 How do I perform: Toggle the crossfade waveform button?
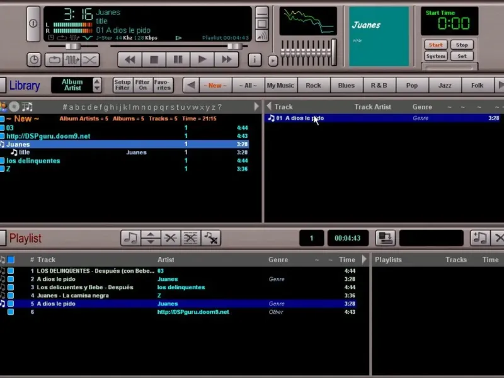point(72,60)
